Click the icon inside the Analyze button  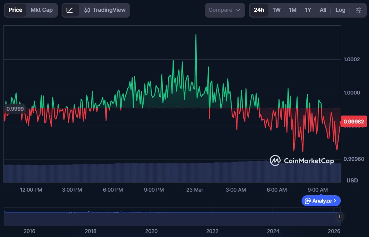point(308,201)
